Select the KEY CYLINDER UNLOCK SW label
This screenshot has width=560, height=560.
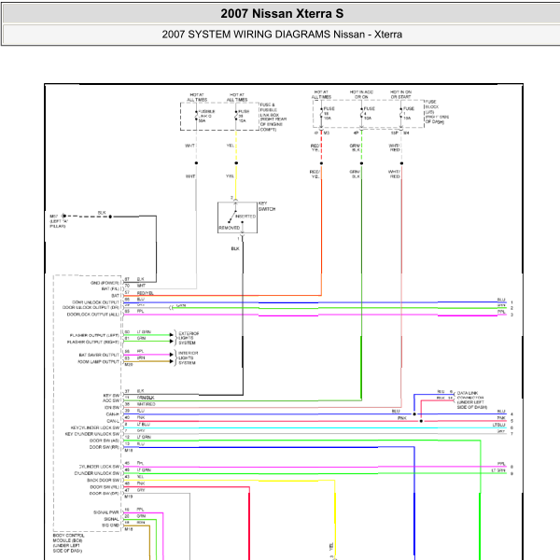pyautogui.click(x=92, y=434)
